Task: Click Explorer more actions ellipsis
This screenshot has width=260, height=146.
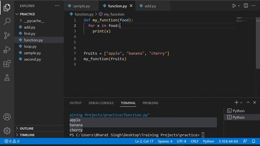Action: coord(57,6)
